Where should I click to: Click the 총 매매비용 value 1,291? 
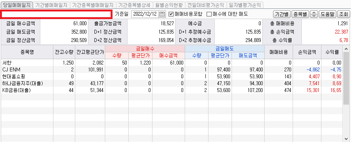[343, 23]
